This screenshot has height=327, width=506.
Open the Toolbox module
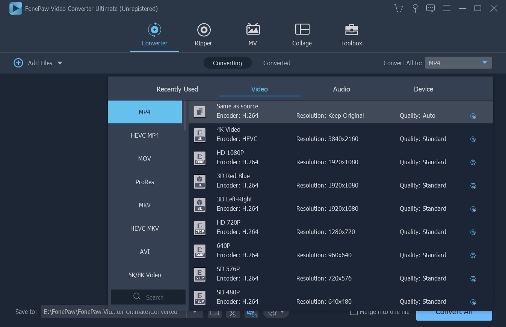[351, 34]
